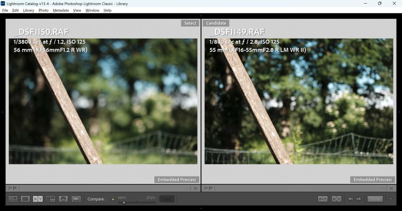Open the Library menu
Screen dimensions: 402x211
click(28, 10)
